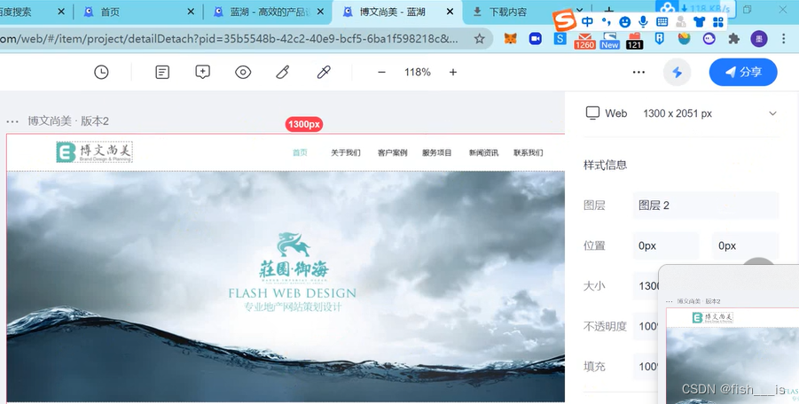The image size is (799, 404).
Task: Click the blue square S extension icon
Action: point(560,39)
